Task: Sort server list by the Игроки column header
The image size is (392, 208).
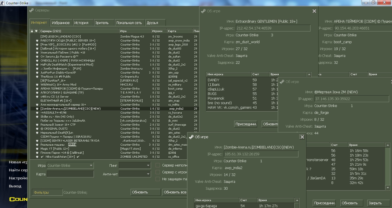Action: 159,31
